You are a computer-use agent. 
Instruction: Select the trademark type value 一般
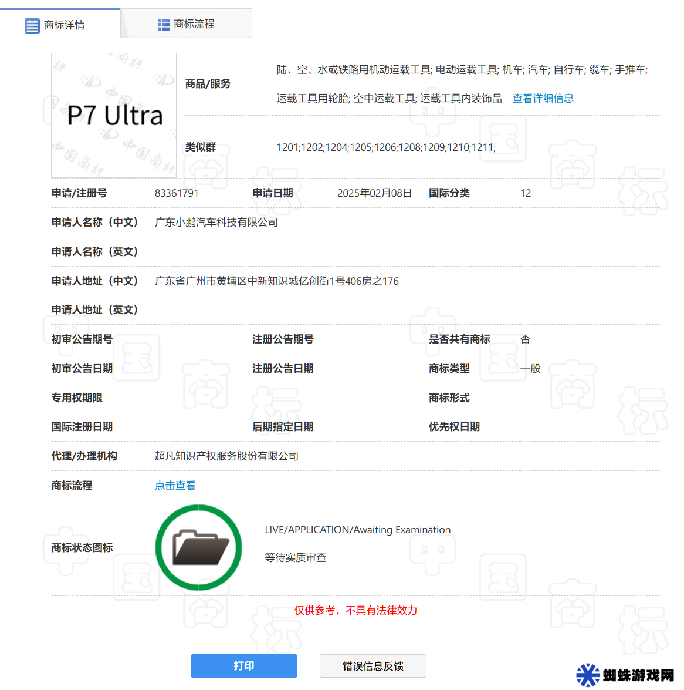530,369
